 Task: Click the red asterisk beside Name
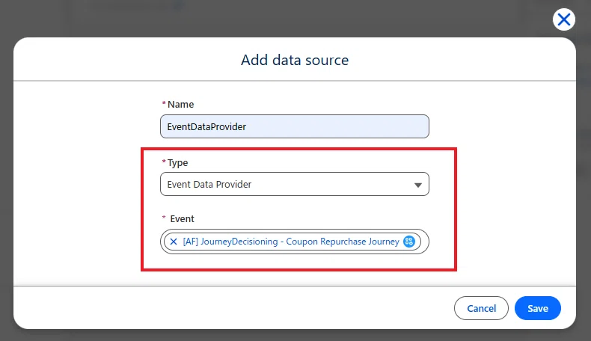pos(164,103)
